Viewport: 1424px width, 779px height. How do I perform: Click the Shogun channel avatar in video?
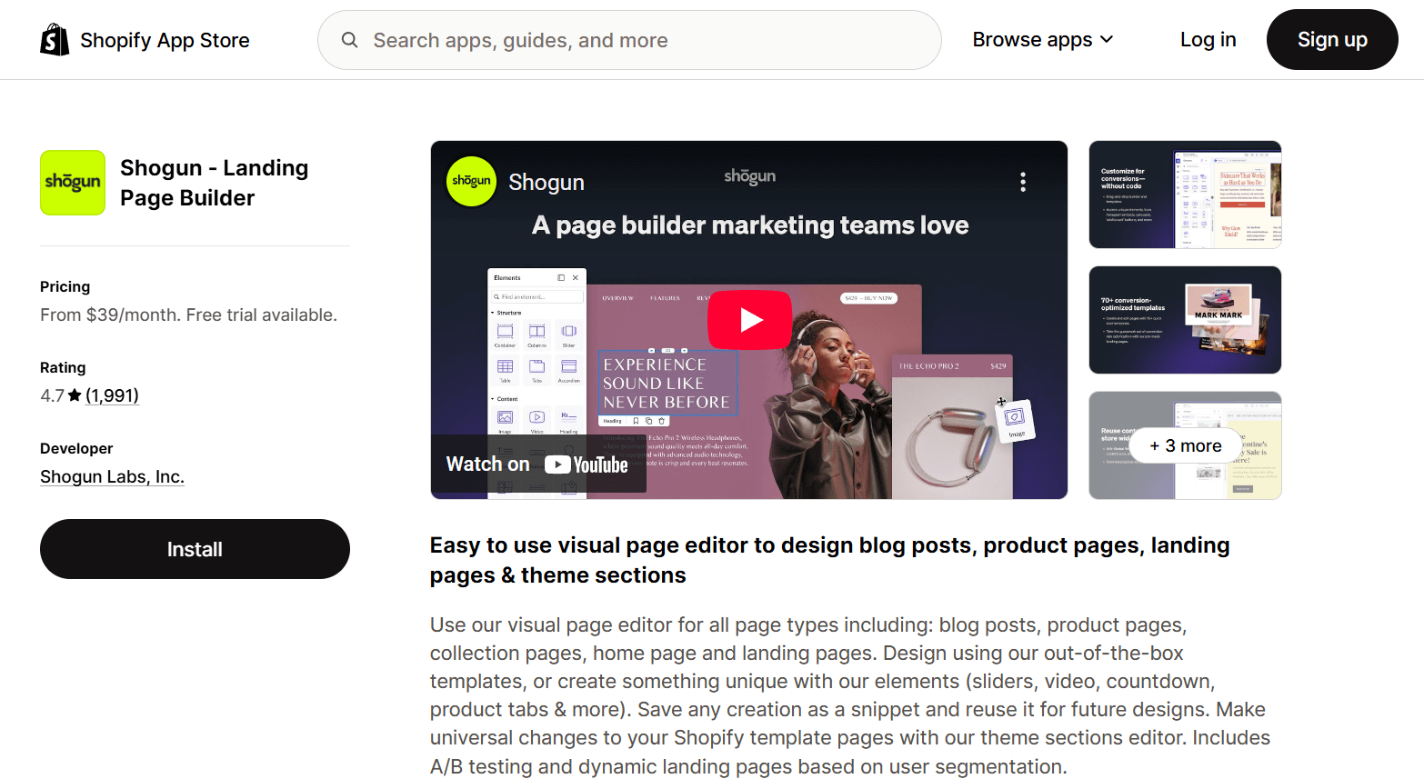[x=471, y=182]
